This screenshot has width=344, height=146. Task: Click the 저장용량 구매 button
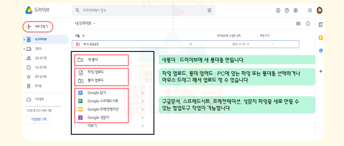[38, 119]
